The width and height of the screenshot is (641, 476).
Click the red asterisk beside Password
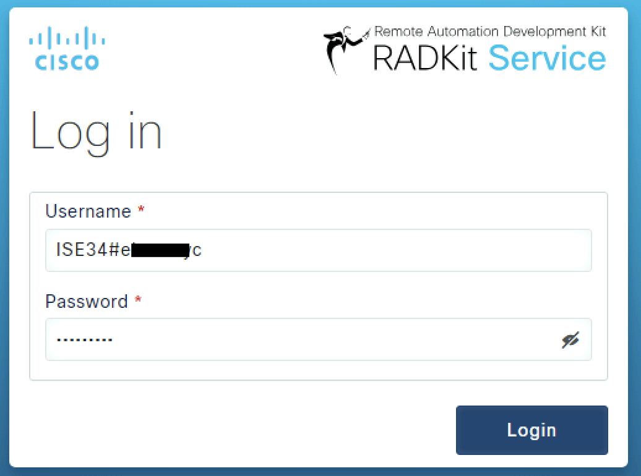coord(138,299)
